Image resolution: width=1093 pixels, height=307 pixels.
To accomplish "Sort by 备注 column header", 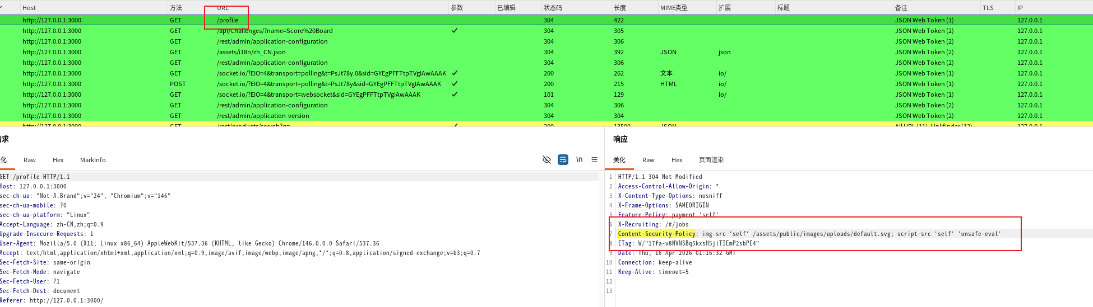I will [901, 8].
